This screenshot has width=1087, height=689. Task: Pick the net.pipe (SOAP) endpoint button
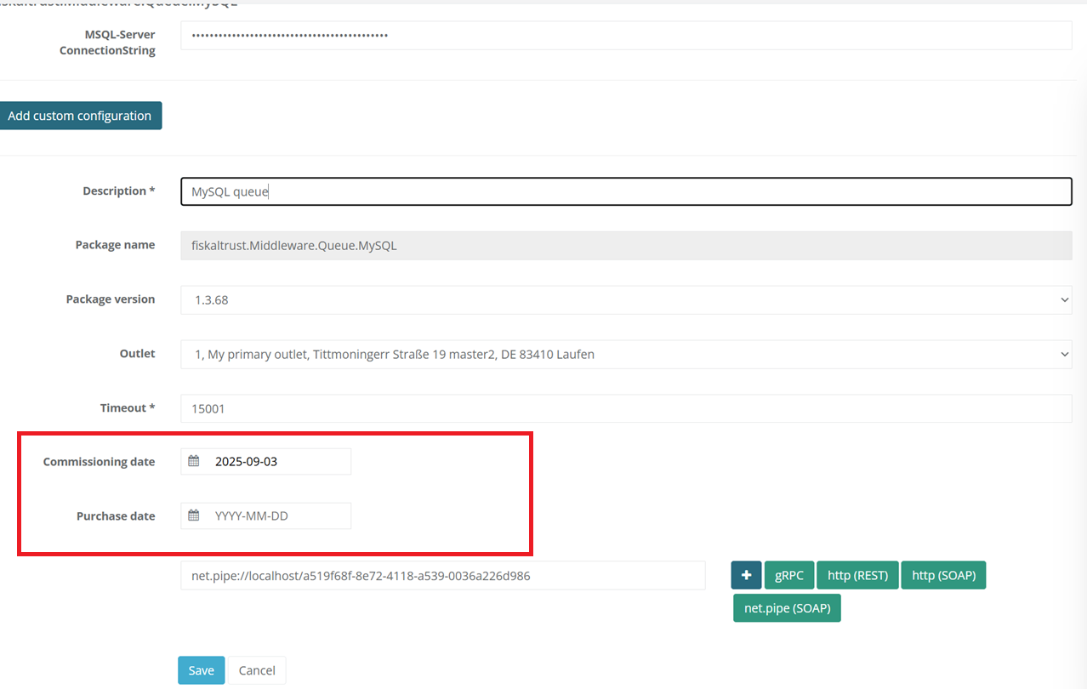pyautogui.click(x=787, y=608)
